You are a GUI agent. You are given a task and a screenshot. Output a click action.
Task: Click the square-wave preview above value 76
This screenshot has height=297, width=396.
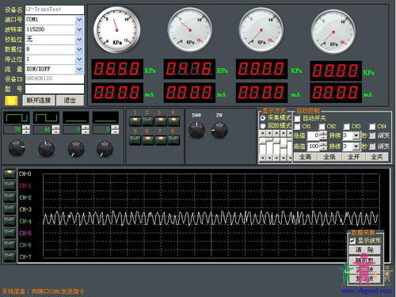coord(17,117)
